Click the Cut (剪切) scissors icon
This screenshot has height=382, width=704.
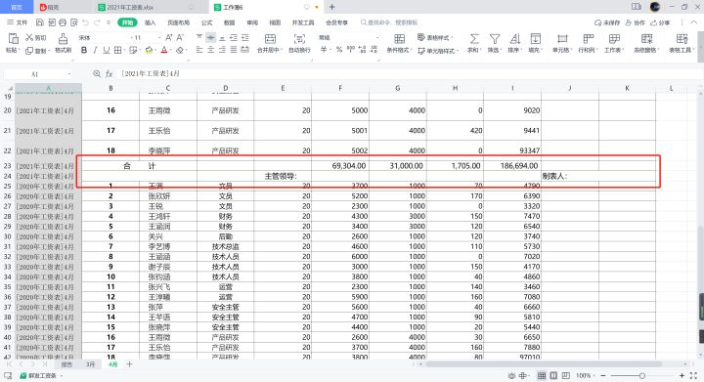coord(29,38)
